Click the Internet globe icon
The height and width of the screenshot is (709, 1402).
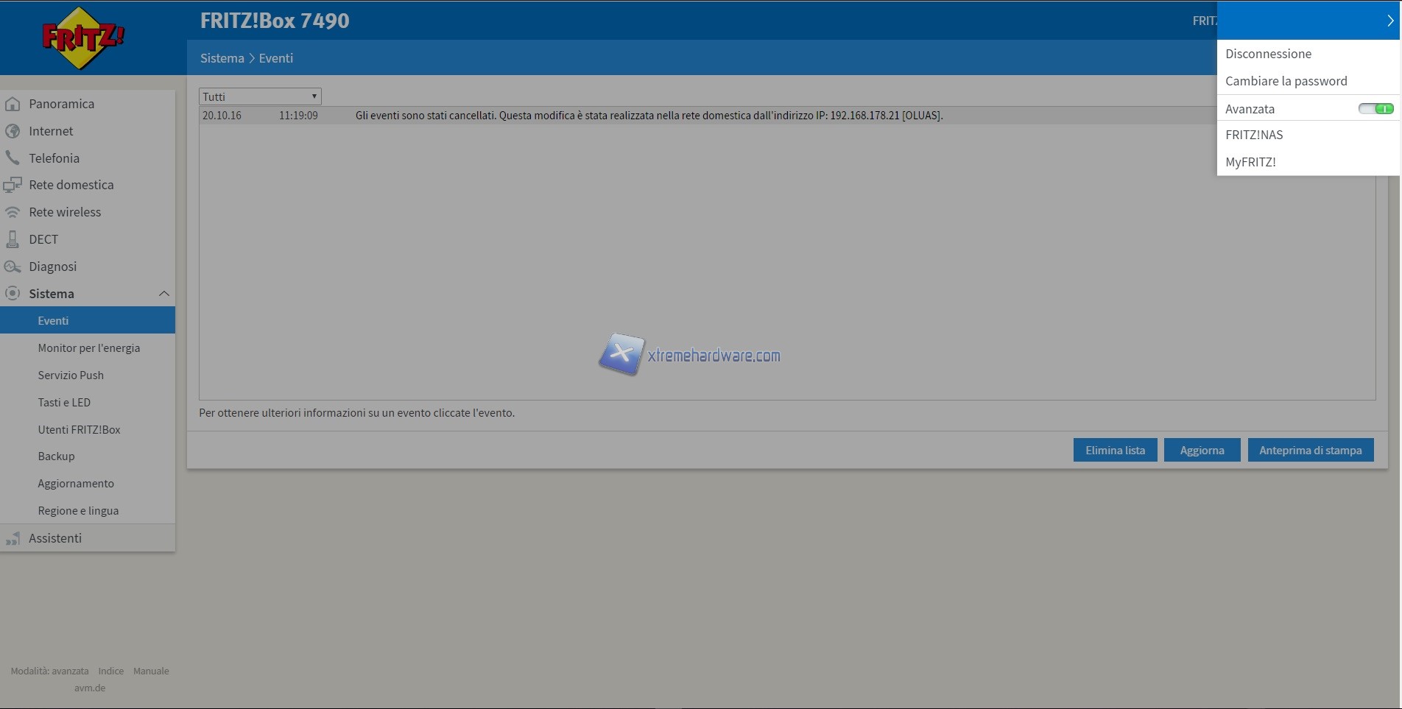click(x=13, y=131)
